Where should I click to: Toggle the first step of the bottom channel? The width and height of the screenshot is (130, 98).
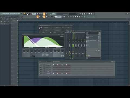tap(53, 73)
